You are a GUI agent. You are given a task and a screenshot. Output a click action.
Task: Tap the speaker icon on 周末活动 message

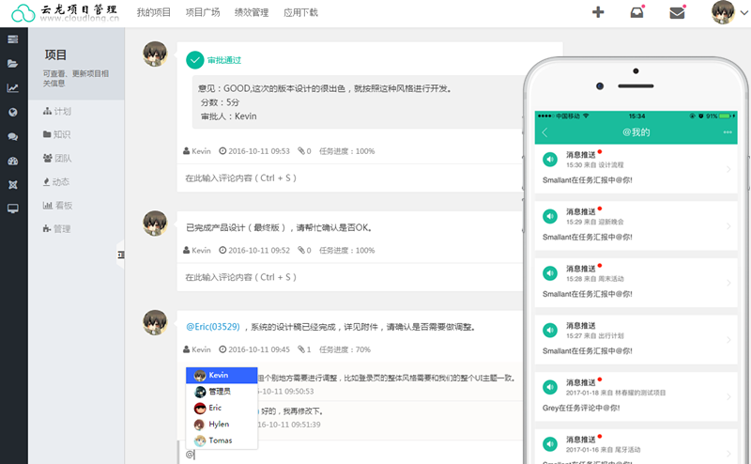550,273
